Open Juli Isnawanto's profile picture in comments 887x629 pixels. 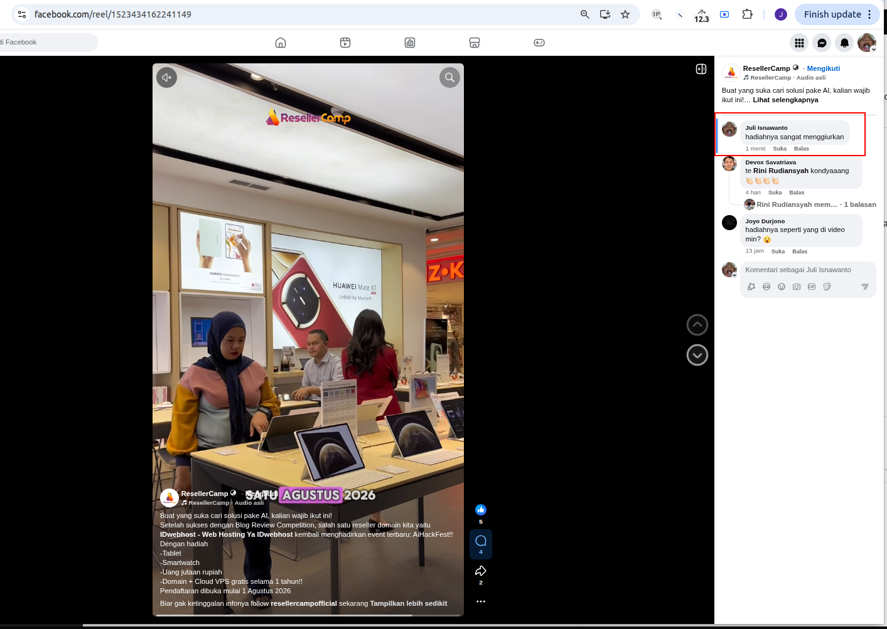point(729,129)
